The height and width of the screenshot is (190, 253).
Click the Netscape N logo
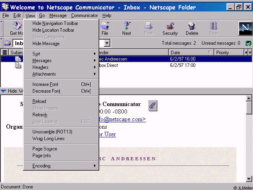click(x=245, y=28)
